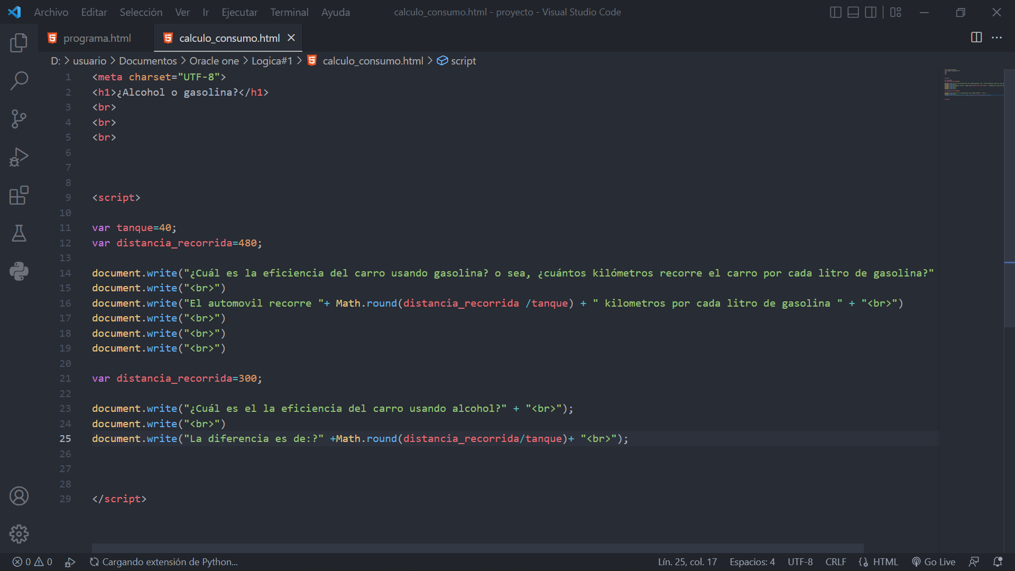Open the Search view
Viewport: 1015px width, 571px height.
pos(19,81)
